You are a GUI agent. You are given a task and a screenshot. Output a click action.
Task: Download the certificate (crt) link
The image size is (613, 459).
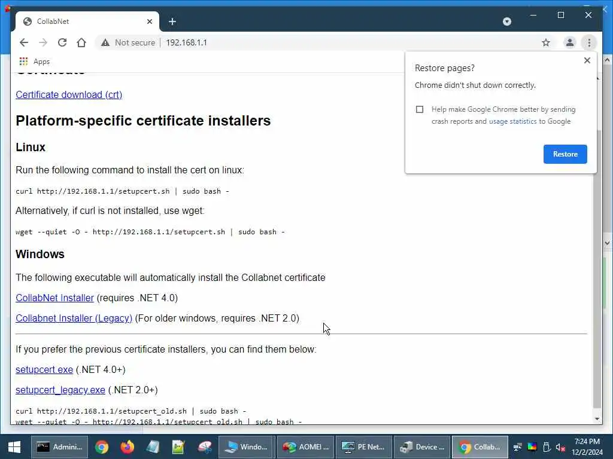coord(69,95)
